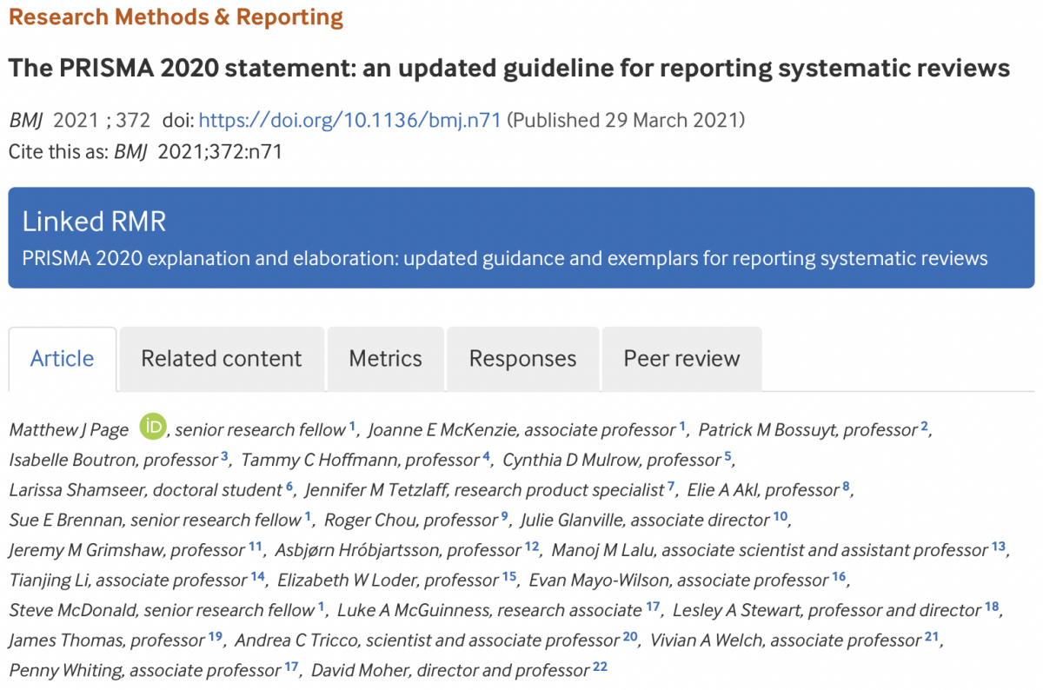Click affiliation superscript 3 after Isabelle Boutron

(x=224, y=456)
